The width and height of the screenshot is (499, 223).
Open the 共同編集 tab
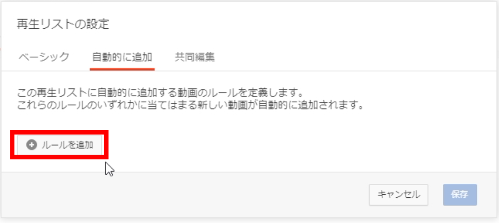coord(194,57)
